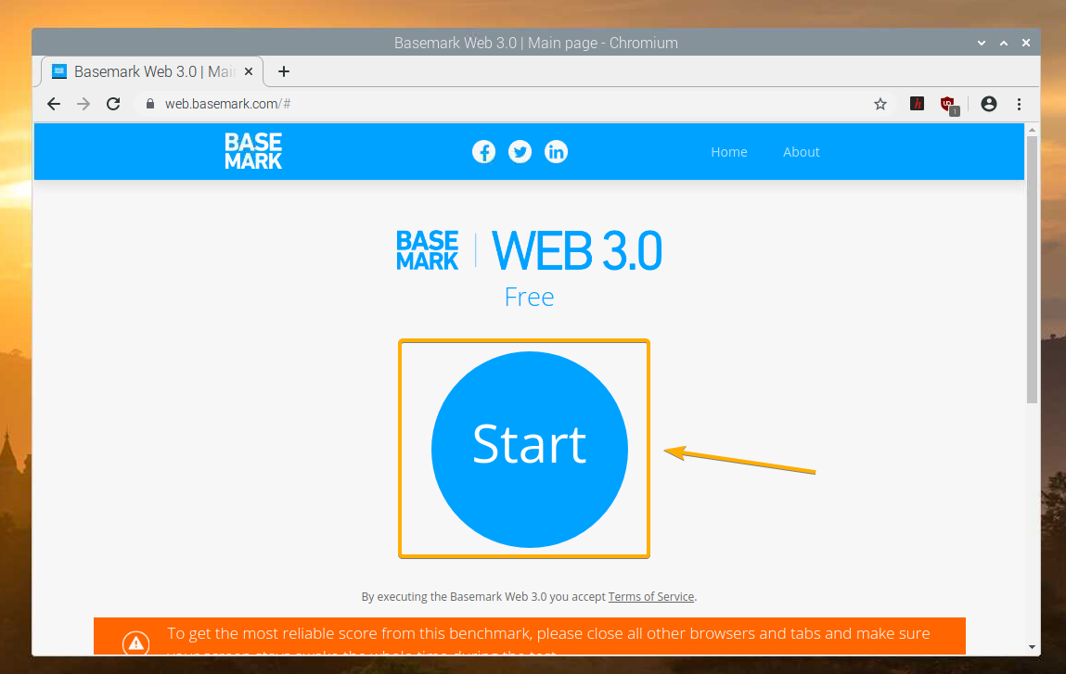
Task: Click the page scrollbar up arrow
Action: pos(1032,129)
